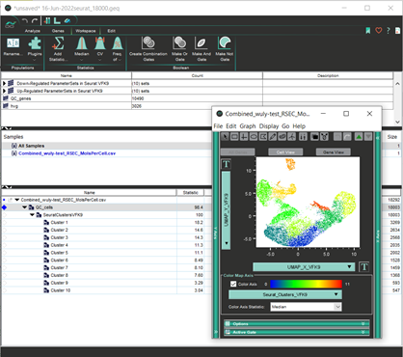Expand the Options panel
Image resolution: width=403 pixels, height=357 pixels.
point(297,323)
